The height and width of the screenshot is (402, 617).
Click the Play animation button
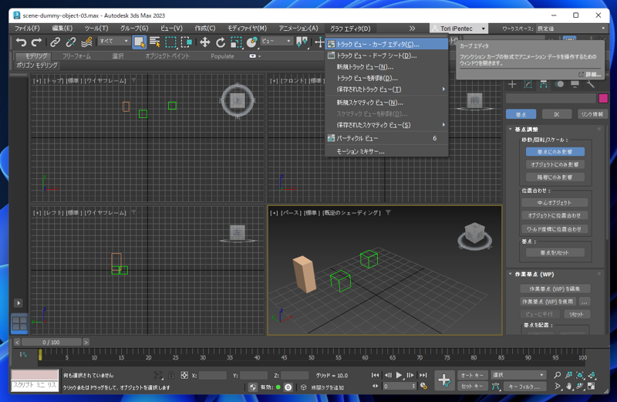click(399, 375)
